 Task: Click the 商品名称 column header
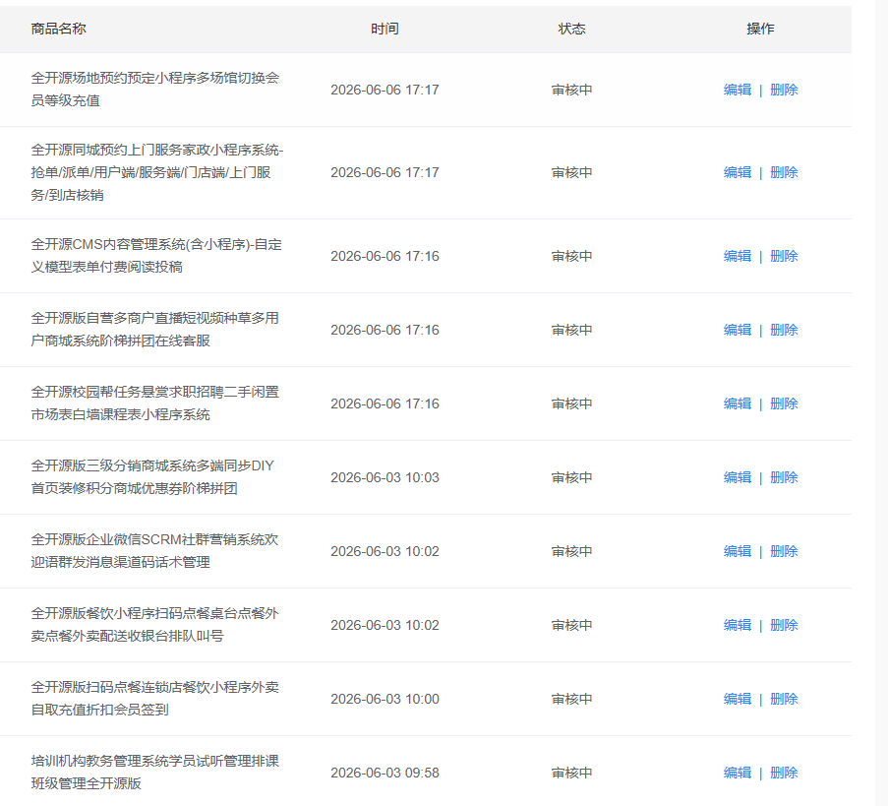point(58,29)
